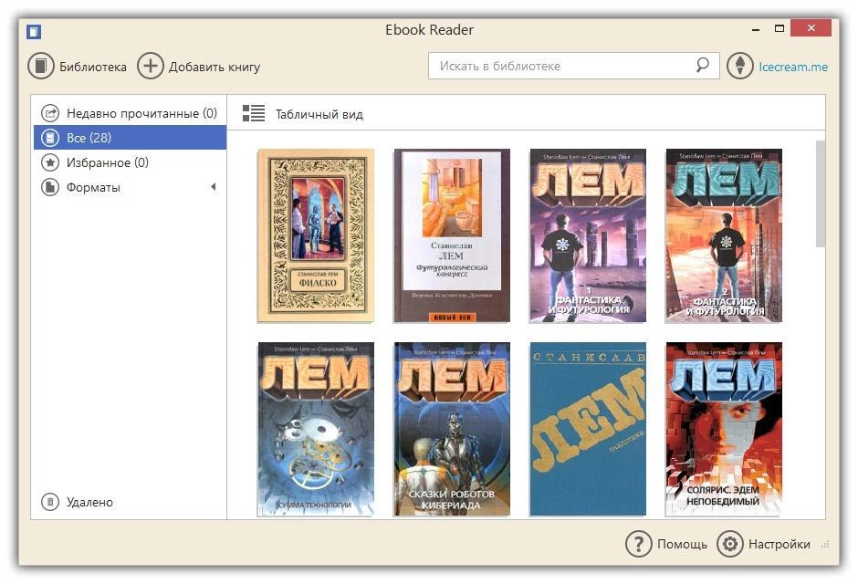Click the Избранное star icon
Image resolution: width=858 pixels, height=584 pixels.
click(50, 162)
